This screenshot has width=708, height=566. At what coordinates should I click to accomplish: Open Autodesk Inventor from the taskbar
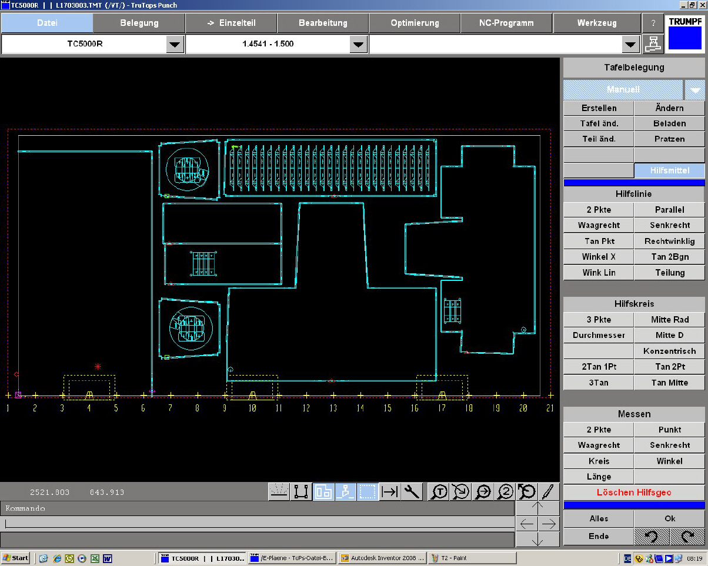click(x=382, y=558)
